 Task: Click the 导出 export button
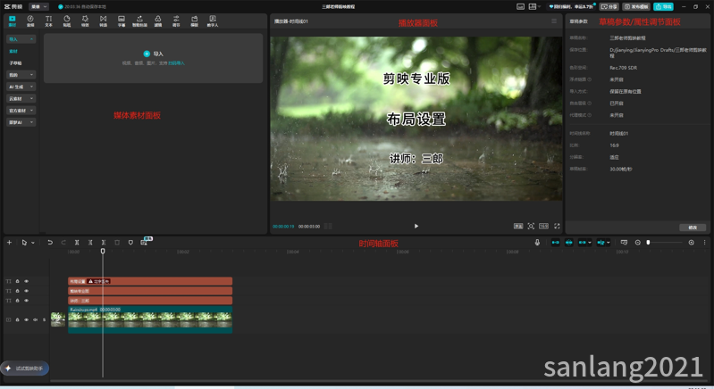click(x=663, y=7)
